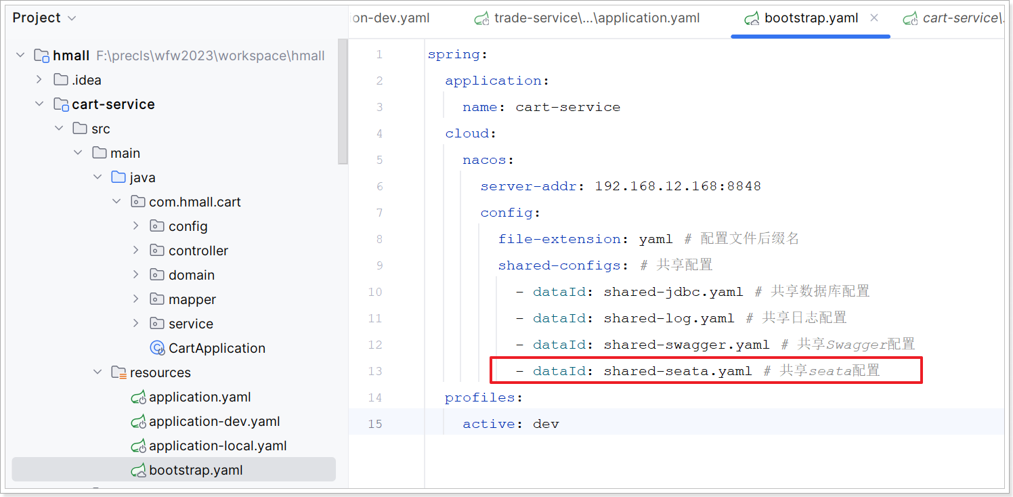This screenshot has height=497, width=1013.
Task: Click the controller package icon
Action: (157, 251)
